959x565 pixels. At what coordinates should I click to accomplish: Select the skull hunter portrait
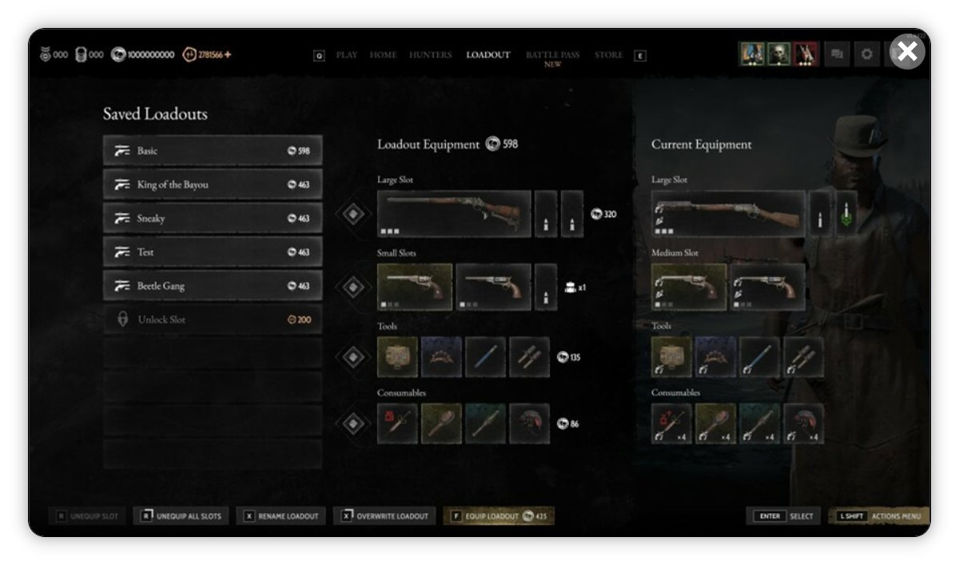[x=779, y=54]
